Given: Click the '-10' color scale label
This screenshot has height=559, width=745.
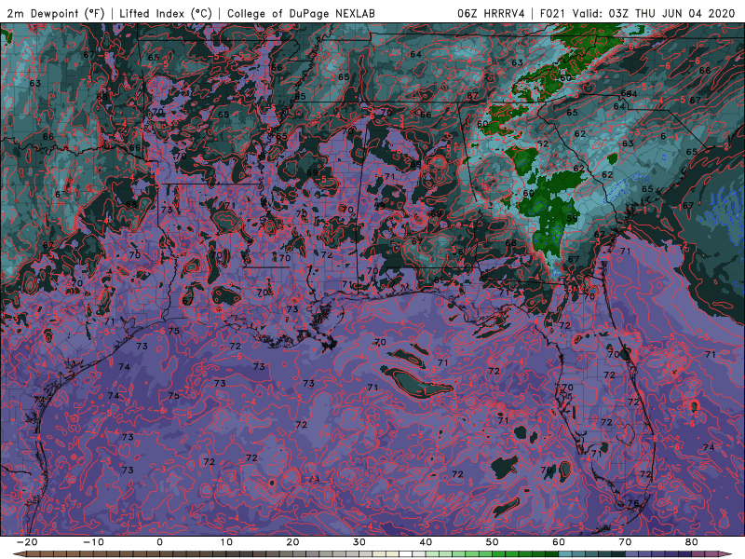Looking at the screenshot, I should click(92, 542).
